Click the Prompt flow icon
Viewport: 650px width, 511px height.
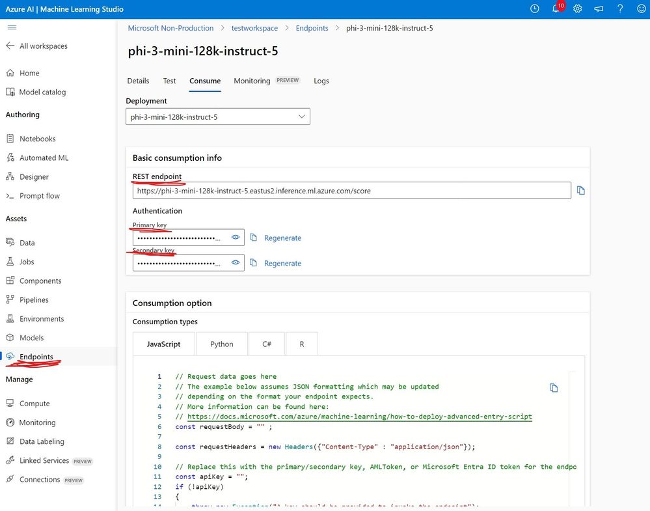point(10,196)
